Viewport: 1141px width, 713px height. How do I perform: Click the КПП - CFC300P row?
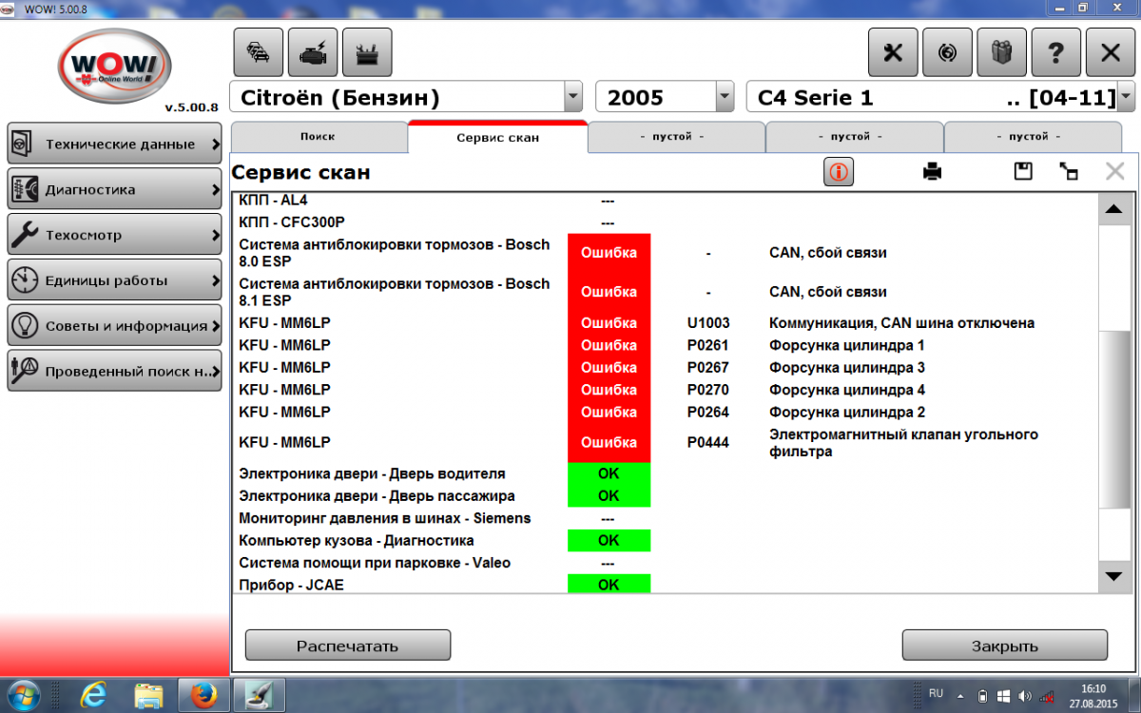[666, 222]
